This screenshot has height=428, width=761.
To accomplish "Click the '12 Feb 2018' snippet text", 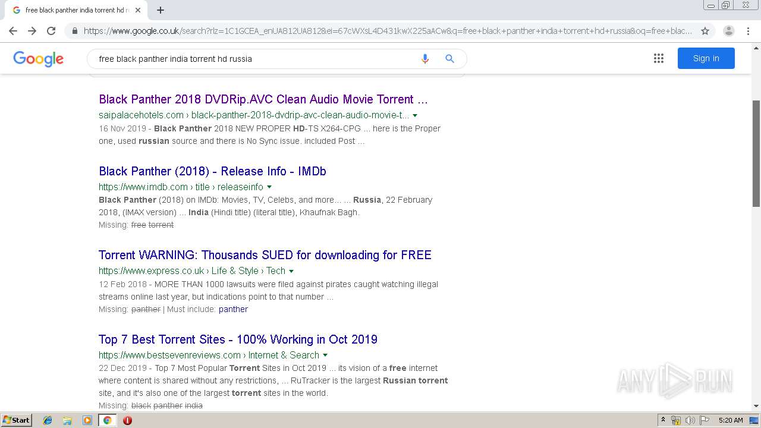I will 122,284.
